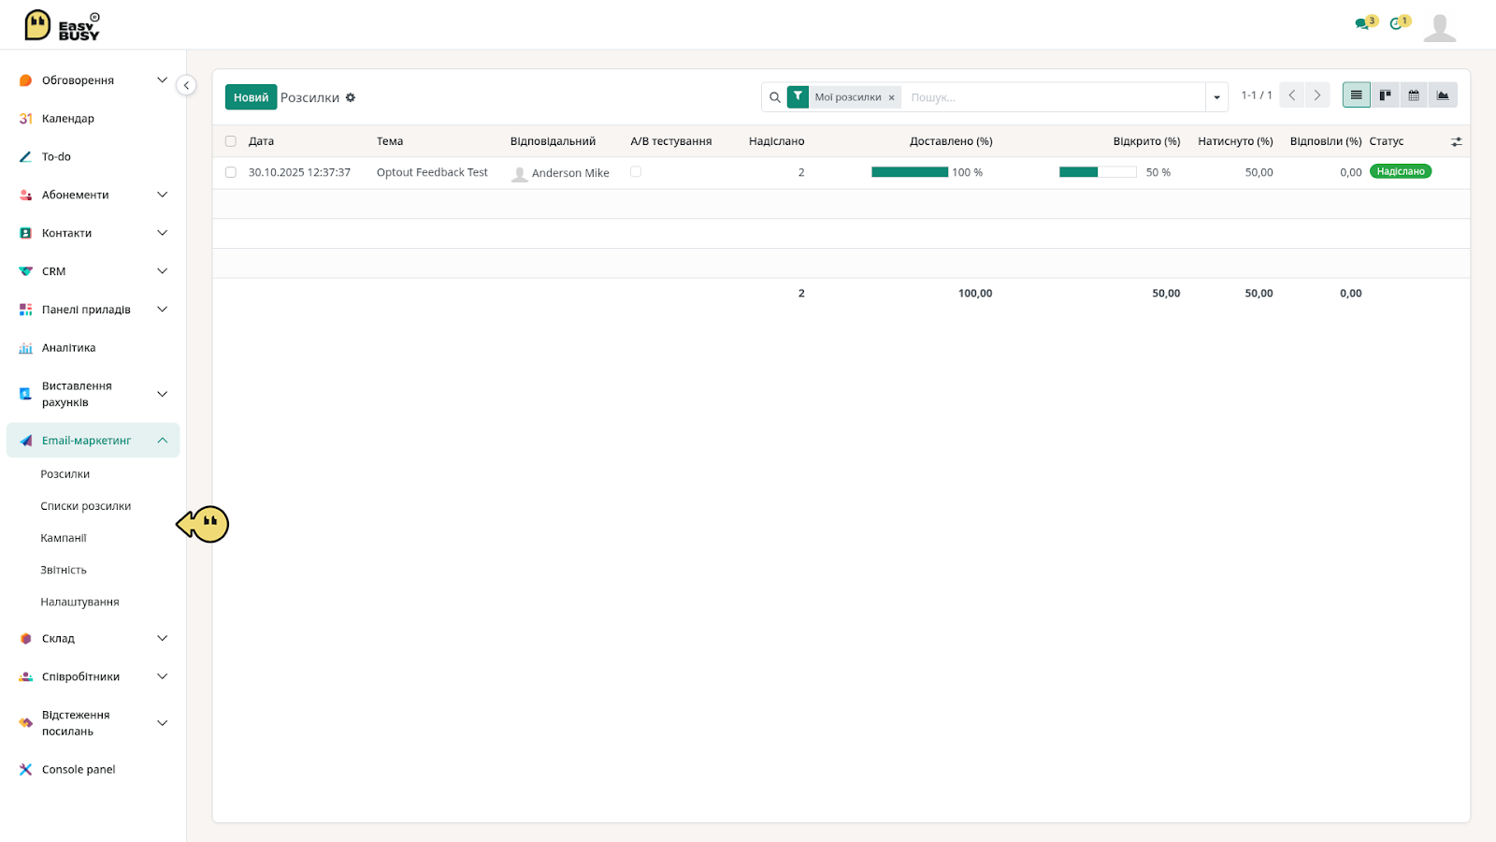The height and width of the screenshot is (842, 1496).
Task: Open Списки розсилки submenu item
Action: 86,506
